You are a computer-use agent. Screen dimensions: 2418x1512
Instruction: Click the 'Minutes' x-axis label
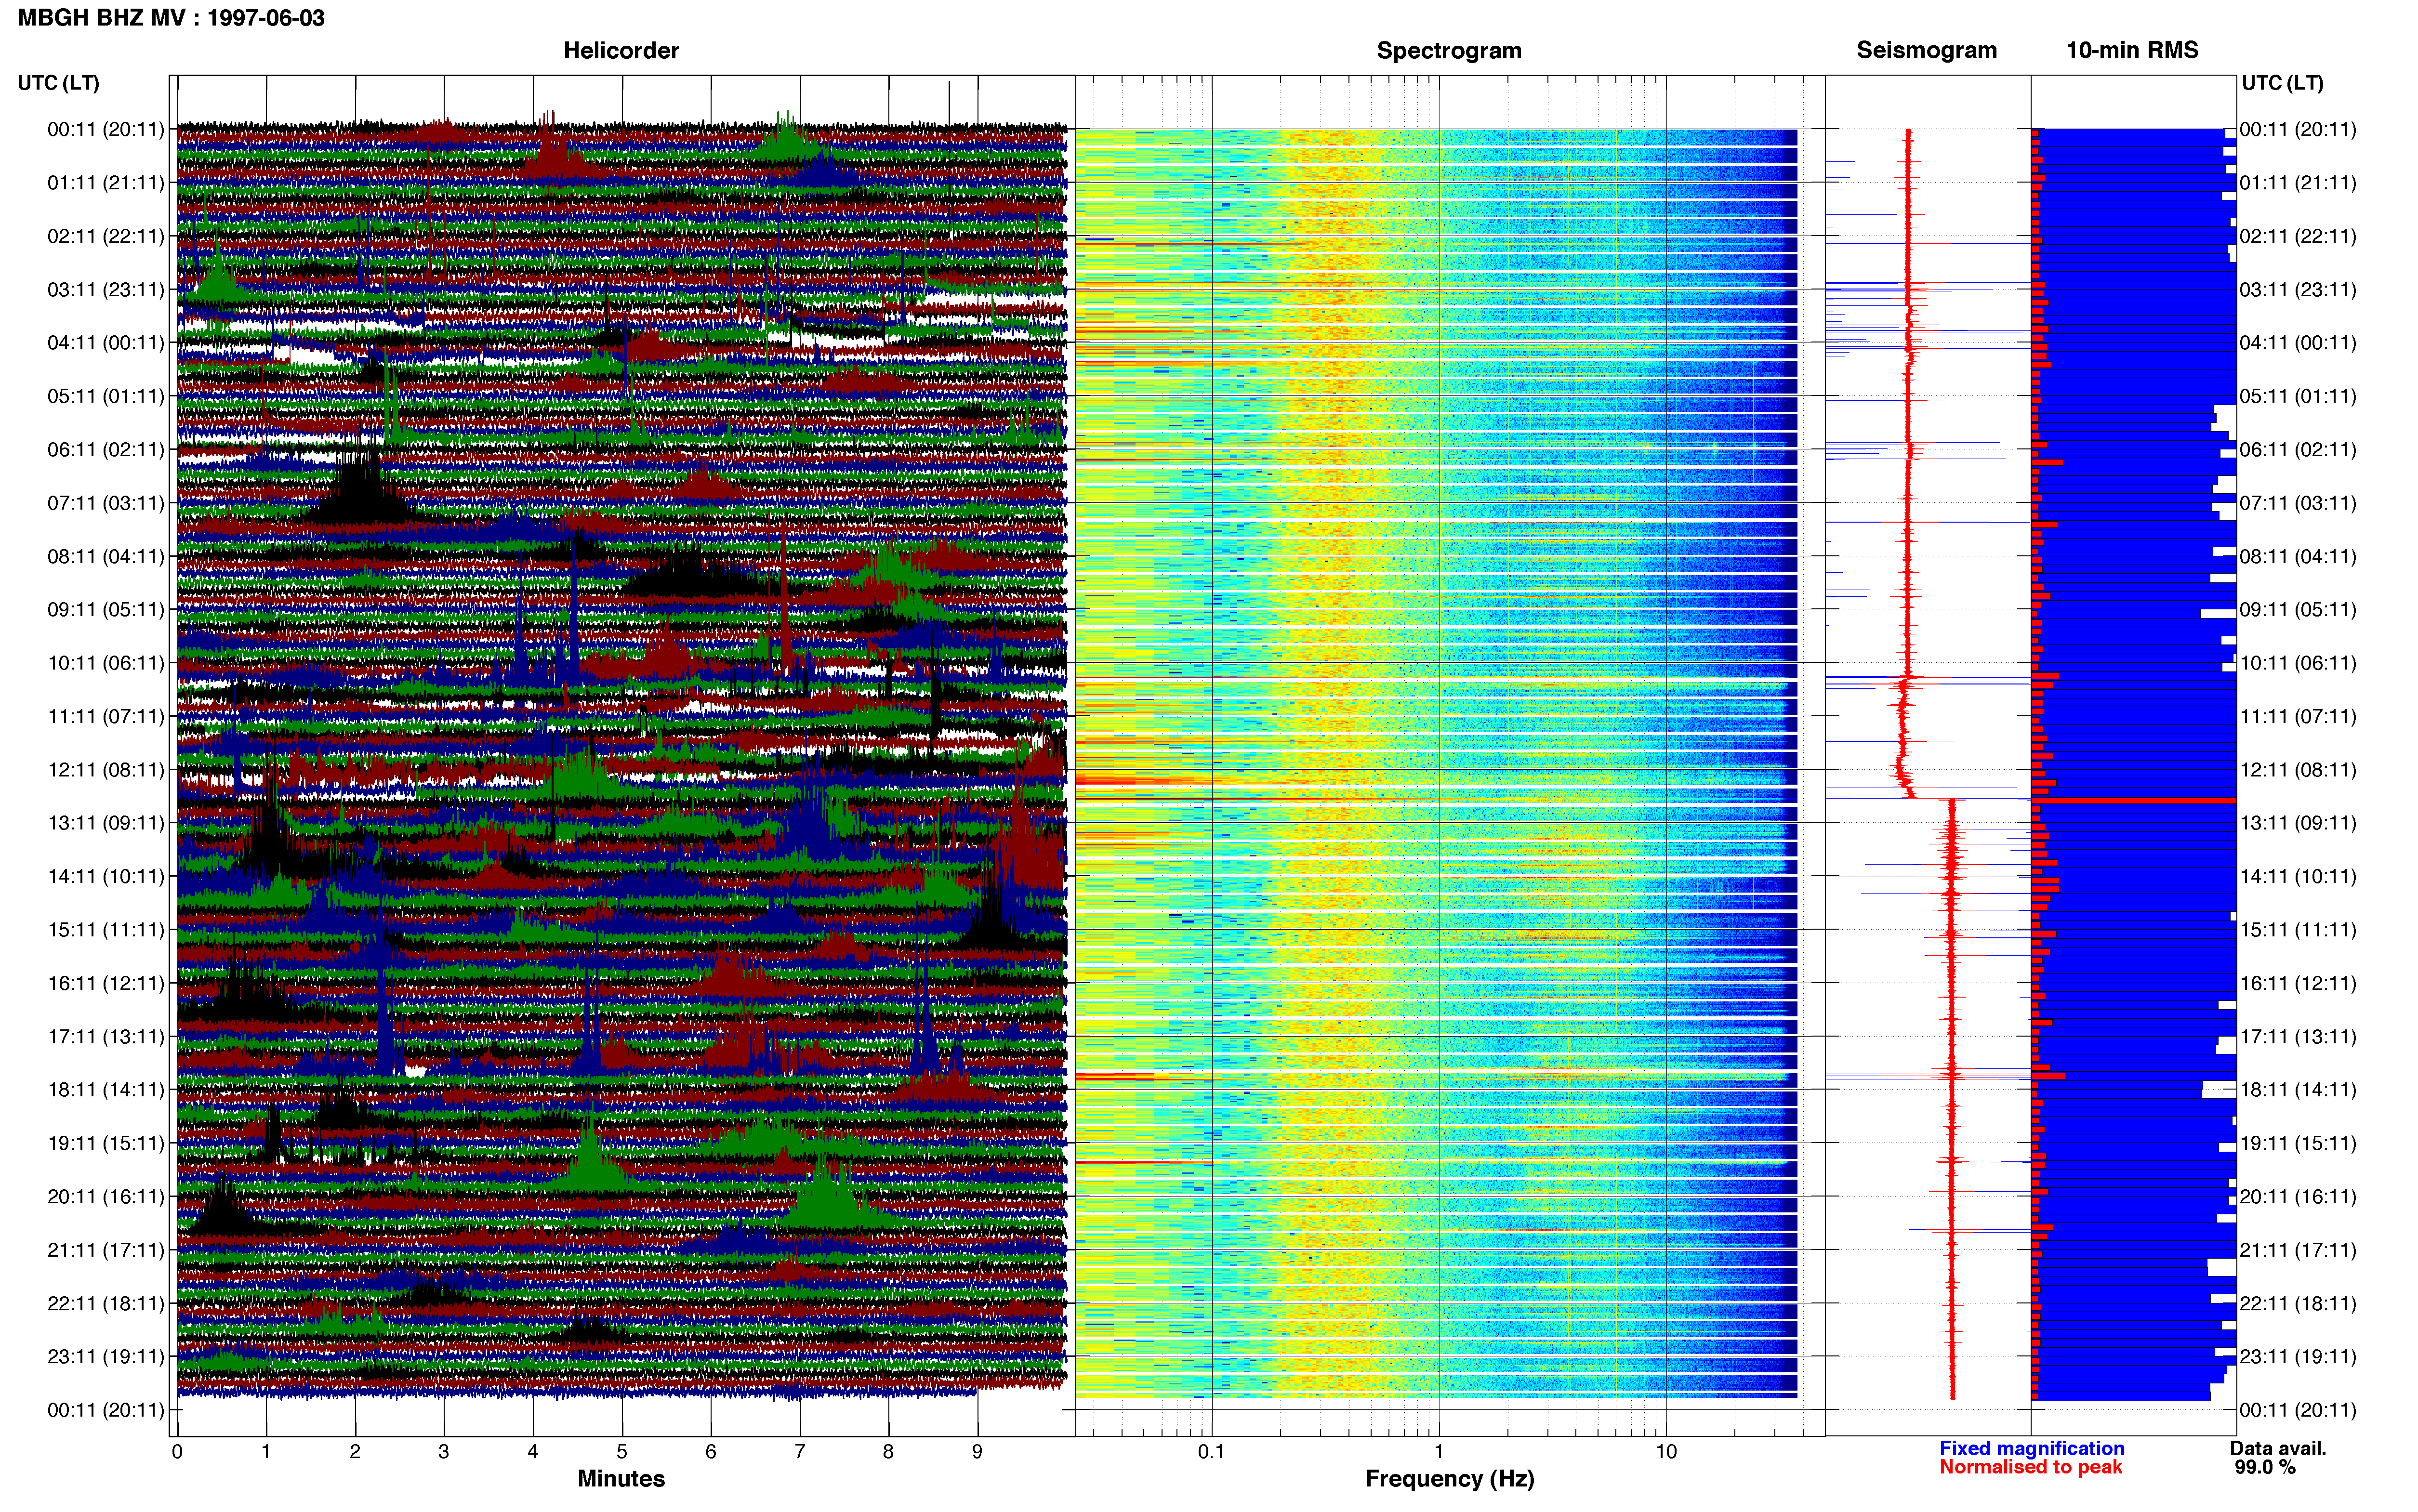pyautogui.click(x=621, y=1478)
